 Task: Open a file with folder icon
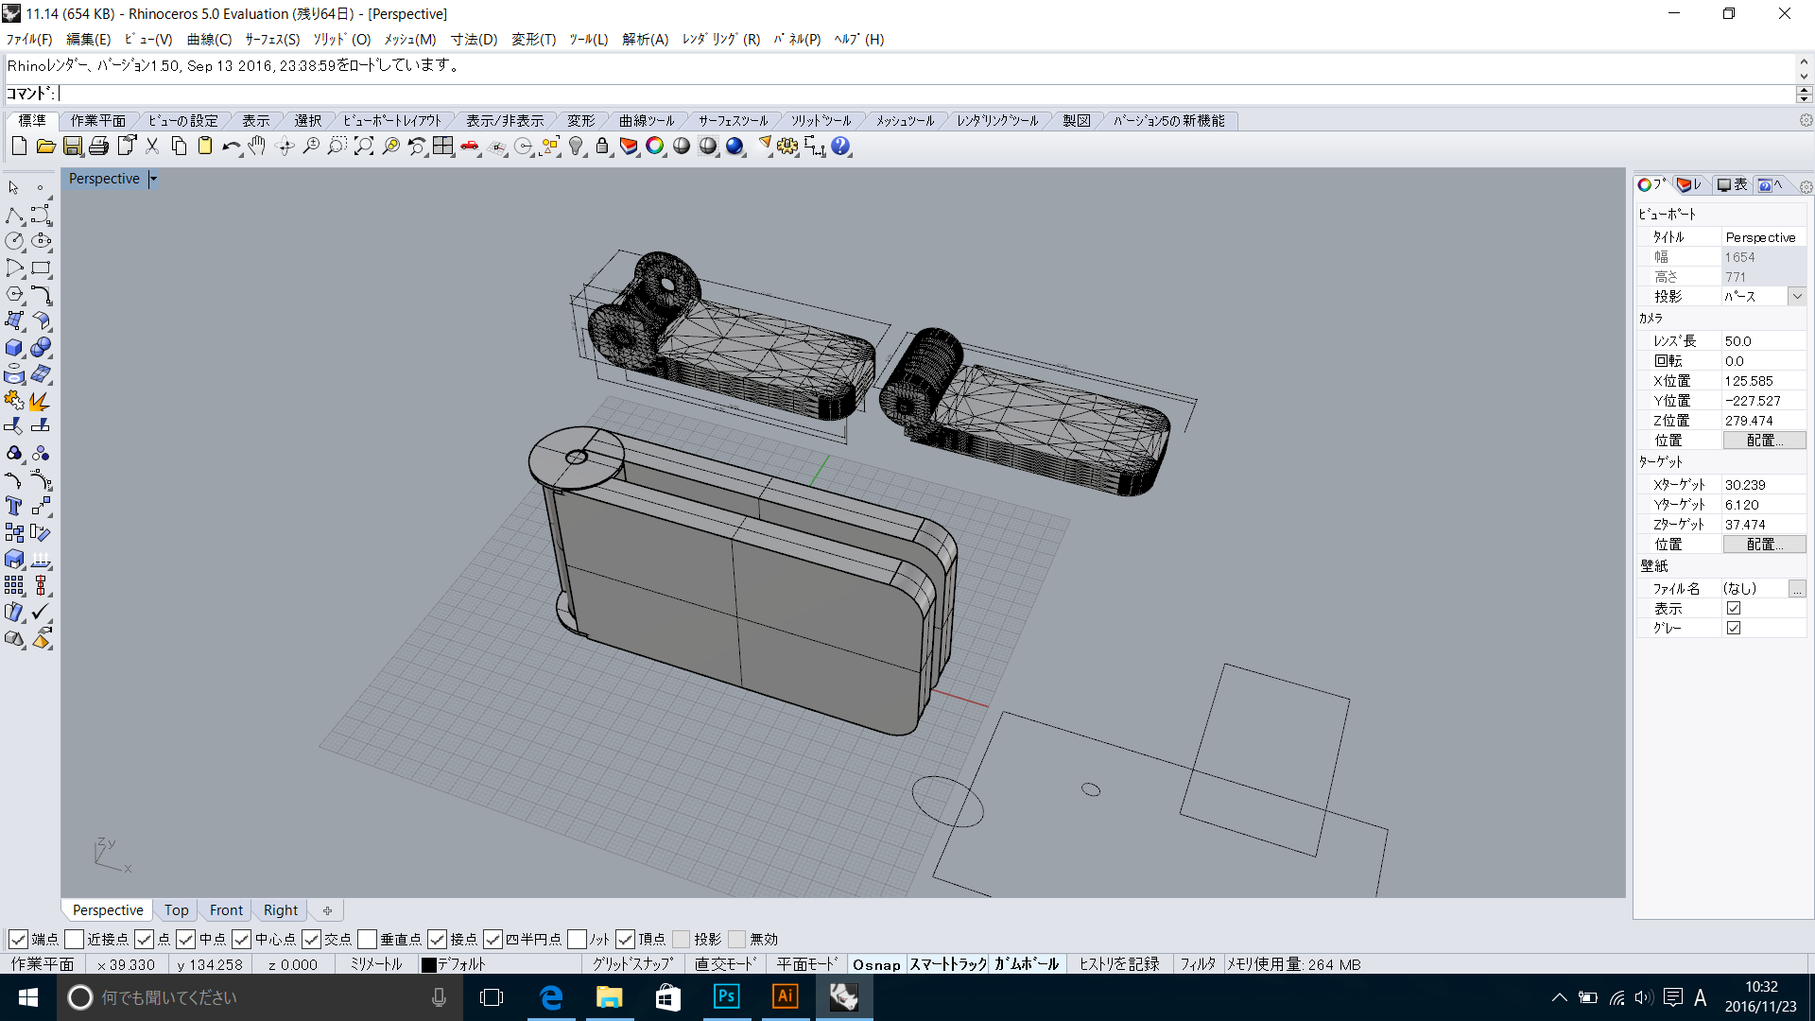[x=45, y=147]
